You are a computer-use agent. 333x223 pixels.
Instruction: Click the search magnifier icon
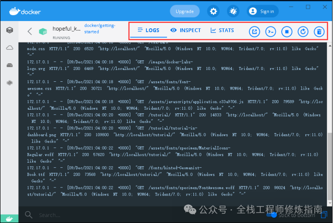28,215
